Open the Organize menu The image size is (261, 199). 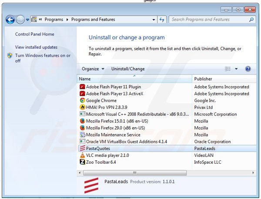(x=93, y=69)
